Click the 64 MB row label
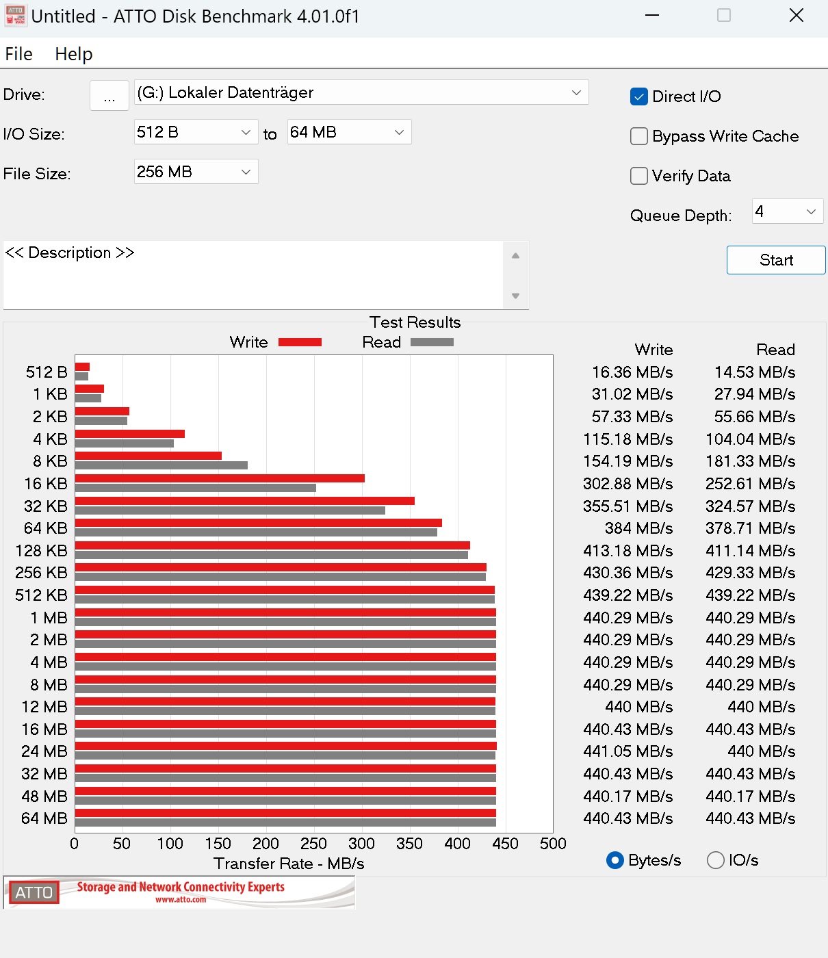This screenshot has height=958, width=828. pyautogui.click(x=44, y=818)
